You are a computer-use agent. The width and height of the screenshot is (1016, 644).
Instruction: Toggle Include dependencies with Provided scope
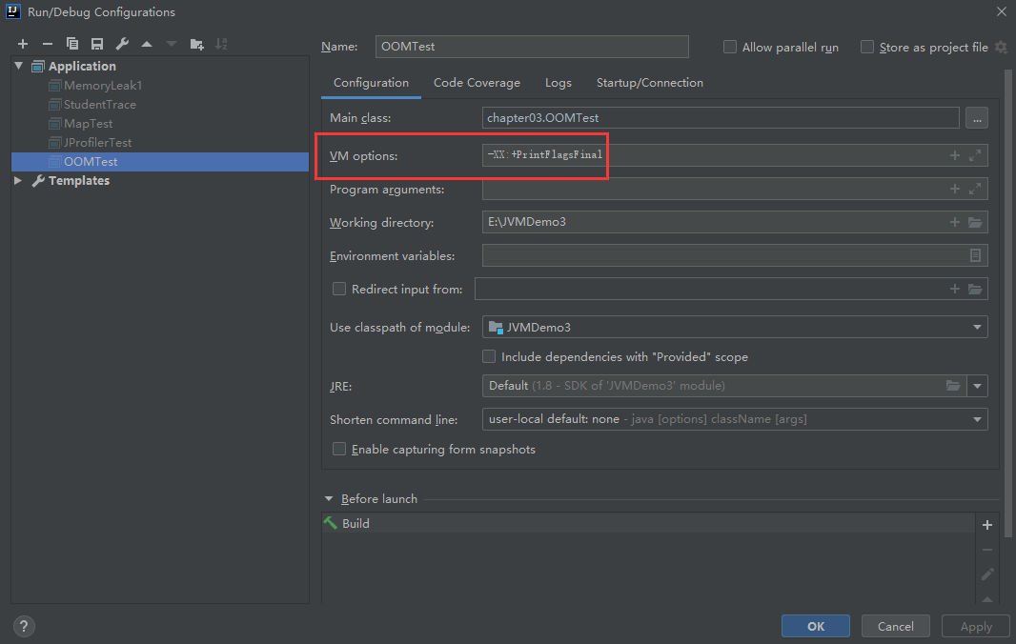click(489, 356)
